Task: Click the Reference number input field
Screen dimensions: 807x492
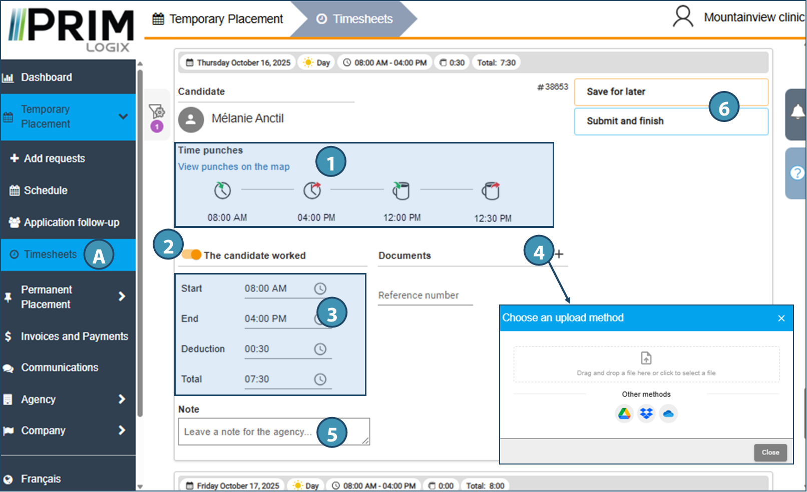Action: point(425,295)
